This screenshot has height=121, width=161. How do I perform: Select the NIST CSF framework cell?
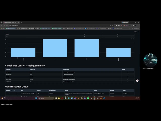[17, 77]
